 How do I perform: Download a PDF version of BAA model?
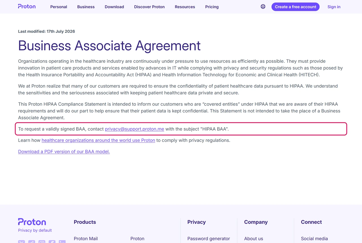pyautogui.click(x=64, y=151)
